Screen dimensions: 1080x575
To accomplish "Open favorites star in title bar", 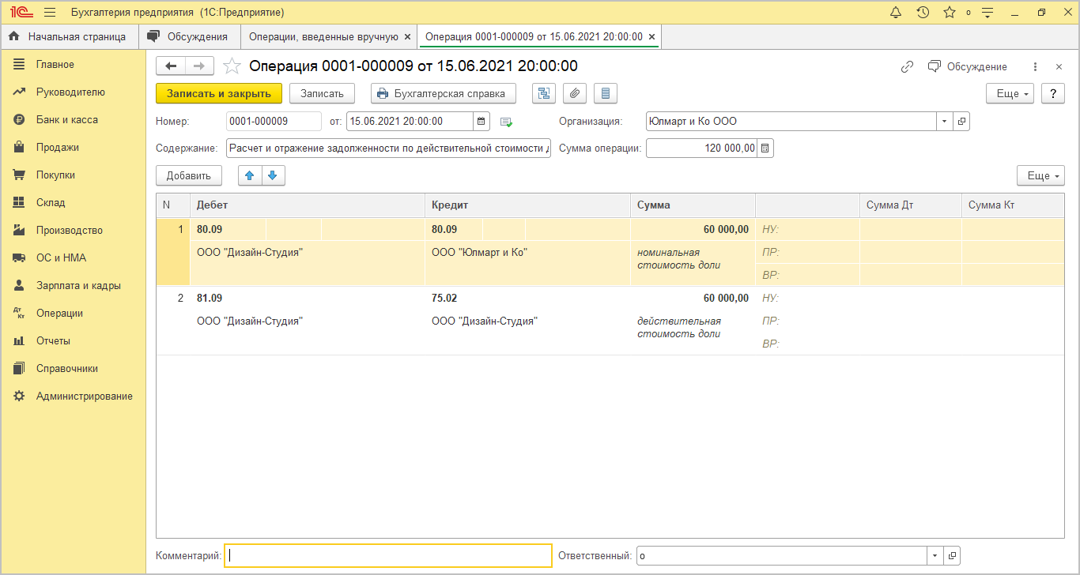I will tap(950, 13).
